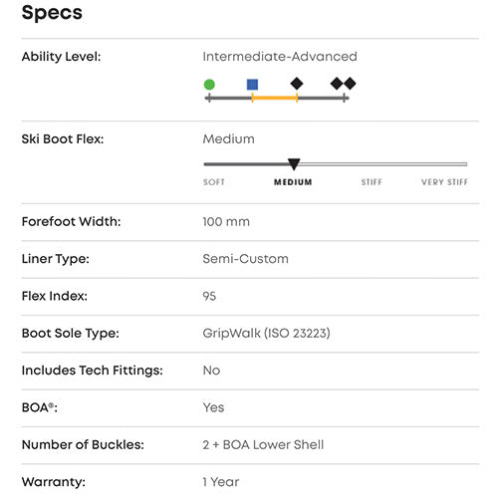This screenshot has width=498, height=498.
Task: Click the Includes Tech Fittings label
Action: pos(93,371)
